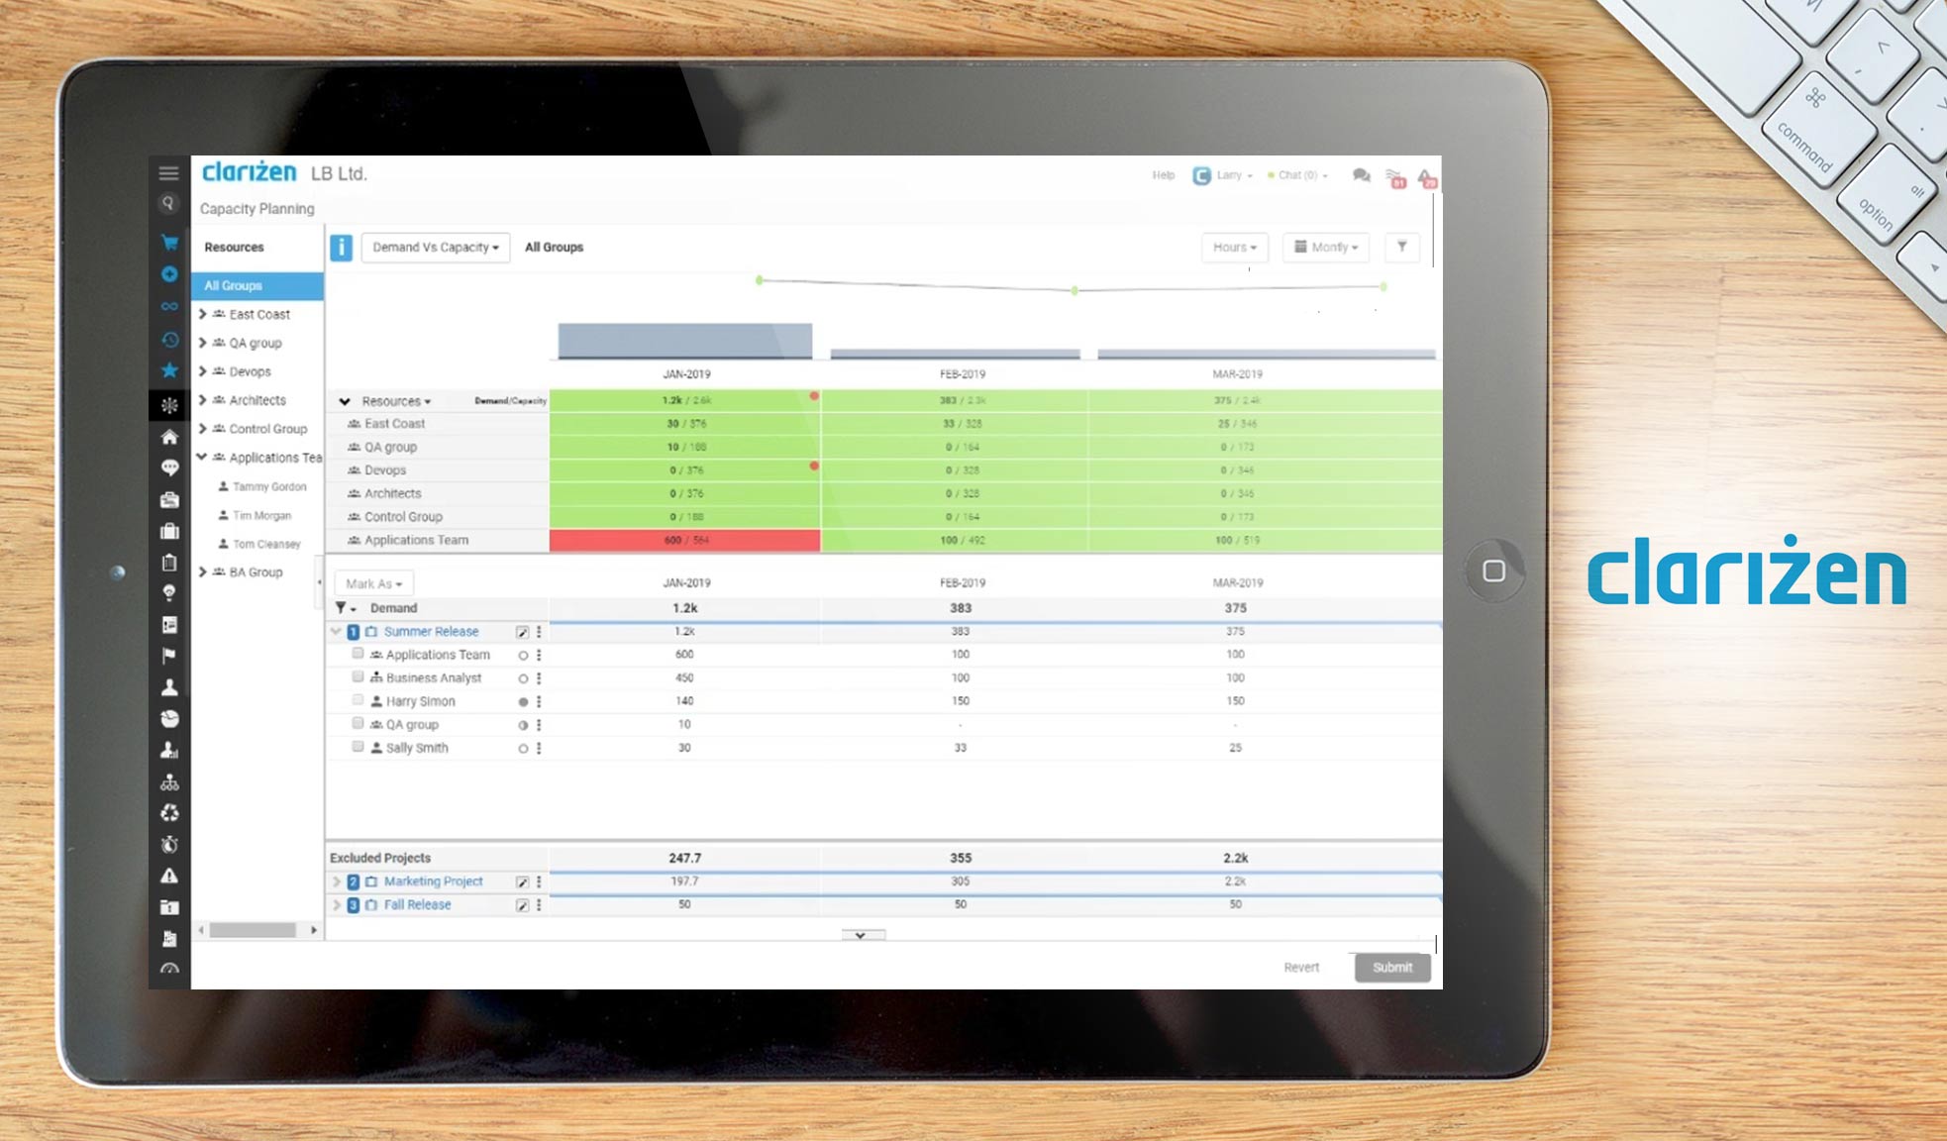Open the Mark As dropdown above the Demand section

(x=371, y=583)
